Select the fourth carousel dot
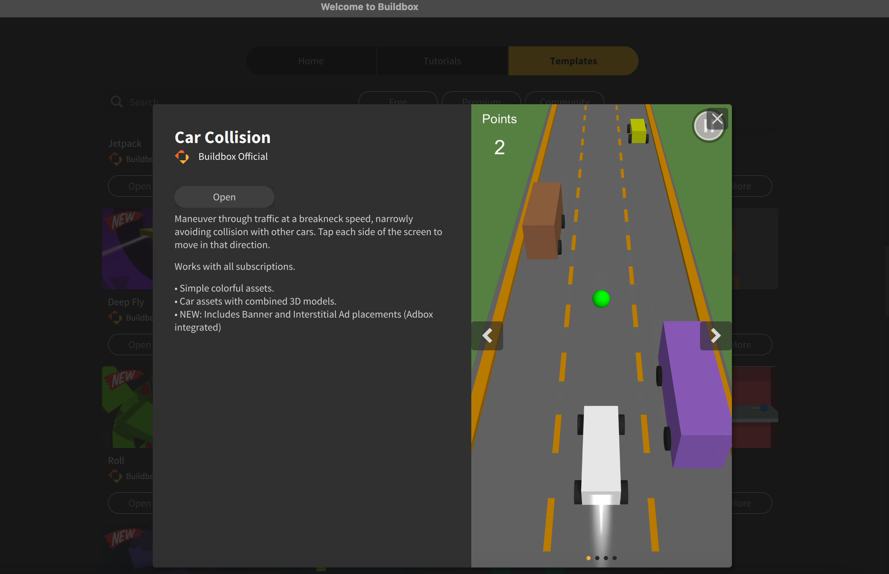The height and width of the screenshot is (574, 889). [x=614, y=558]
